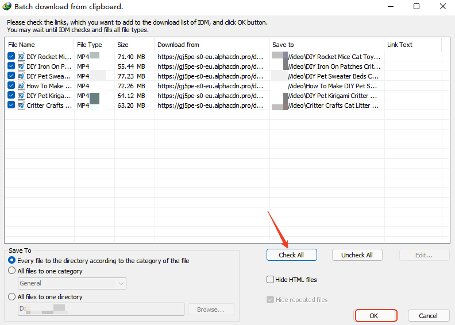This screenshot has width=455, height=325.
Task: Click file icon of How To Make row
Action: coord(21,86)
